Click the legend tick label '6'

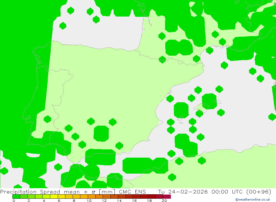(x=59, y=201)
